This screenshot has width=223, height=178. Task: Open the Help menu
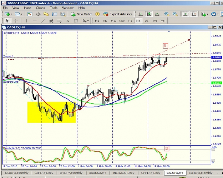point(81,8)
